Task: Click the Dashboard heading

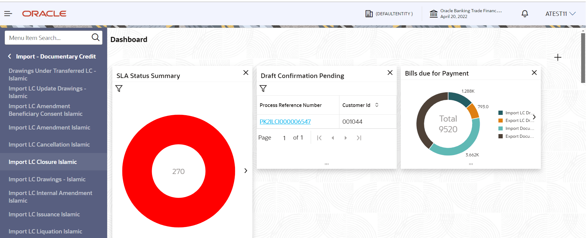Action: click(x=129, y=40)
